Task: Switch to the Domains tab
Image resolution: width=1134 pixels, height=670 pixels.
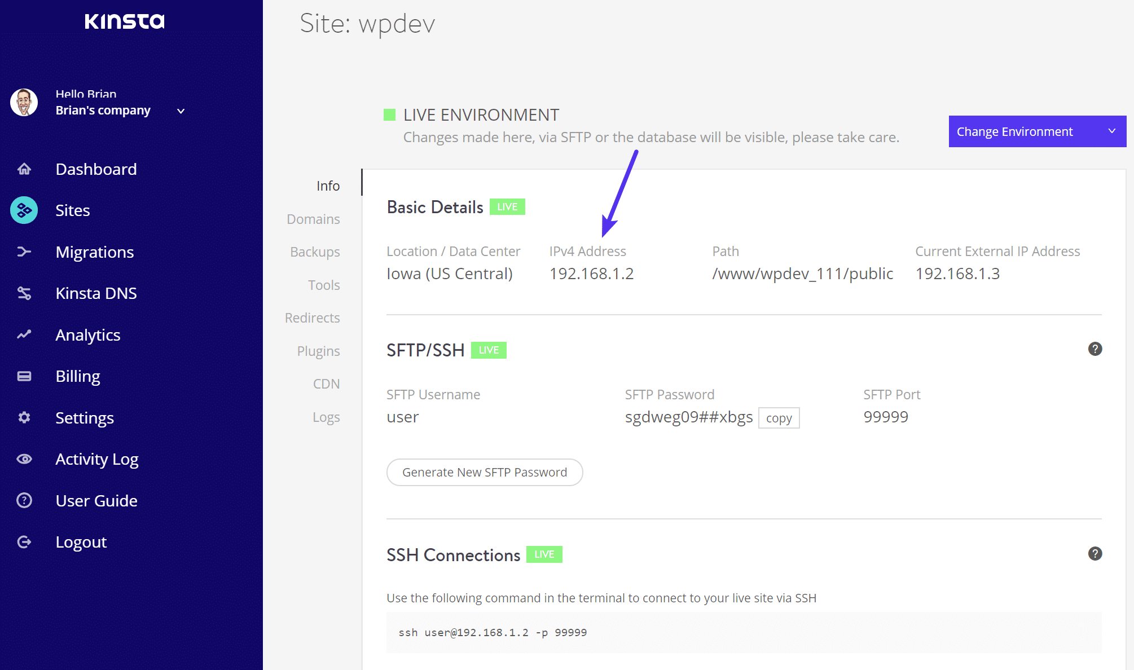Action: point(313,219)
